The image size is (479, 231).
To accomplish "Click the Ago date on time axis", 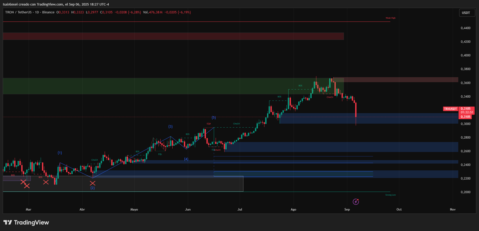I will tap(294, 209).
